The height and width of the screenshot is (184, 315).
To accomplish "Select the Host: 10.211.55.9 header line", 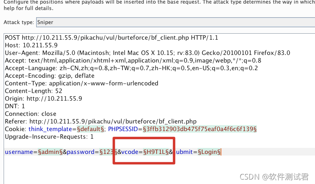I will point(31,45).
